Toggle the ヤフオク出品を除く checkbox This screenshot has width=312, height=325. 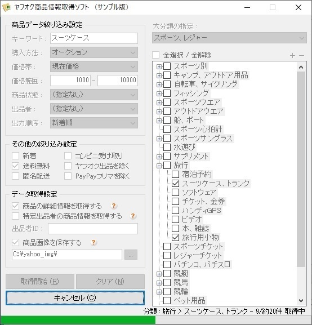pyautogui.click(x=68, y=166)
